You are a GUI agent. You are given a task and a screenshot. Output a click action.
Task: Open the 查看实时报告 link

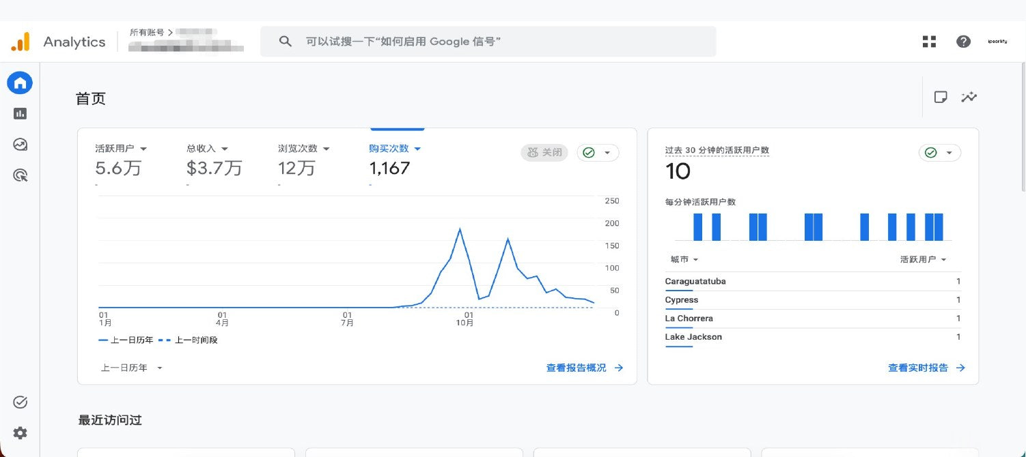(x=918, y=368)
